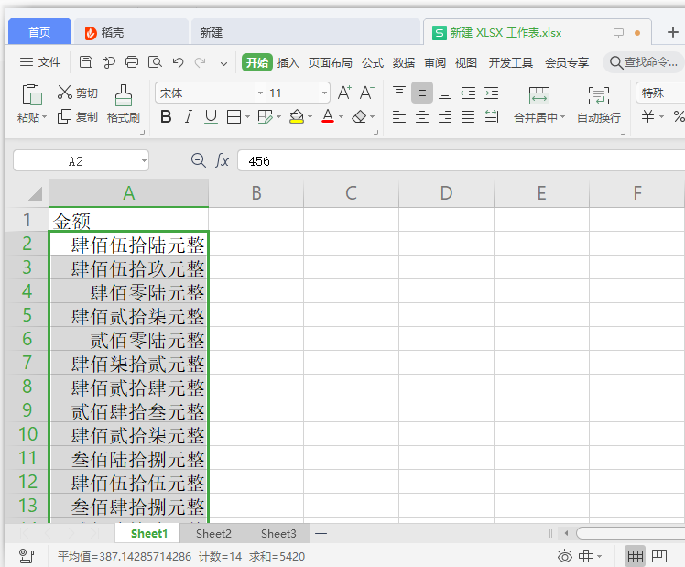Click the fx insert function icon
The image size is (685, 567).
pyautogui.click(x=222, y=160)
